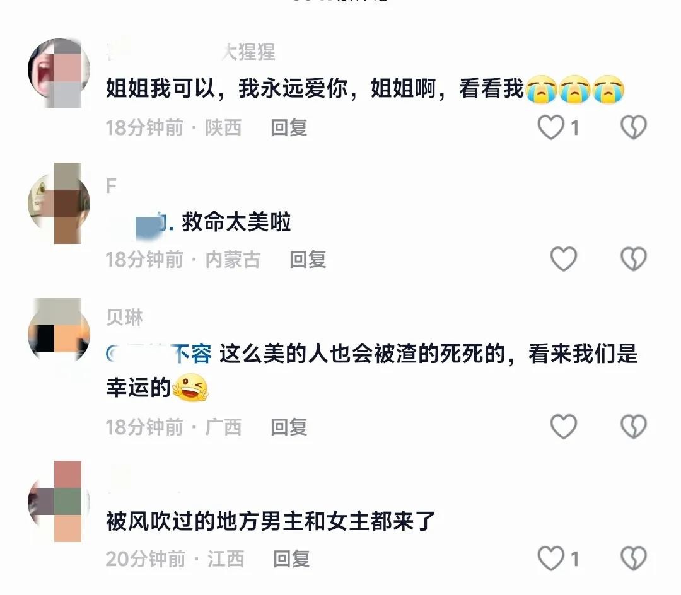Image resolution: width=681 pixels, height=595 pixels.
Task: Reply to the 陕西 comment via 回复
Action: coord(289,127)
